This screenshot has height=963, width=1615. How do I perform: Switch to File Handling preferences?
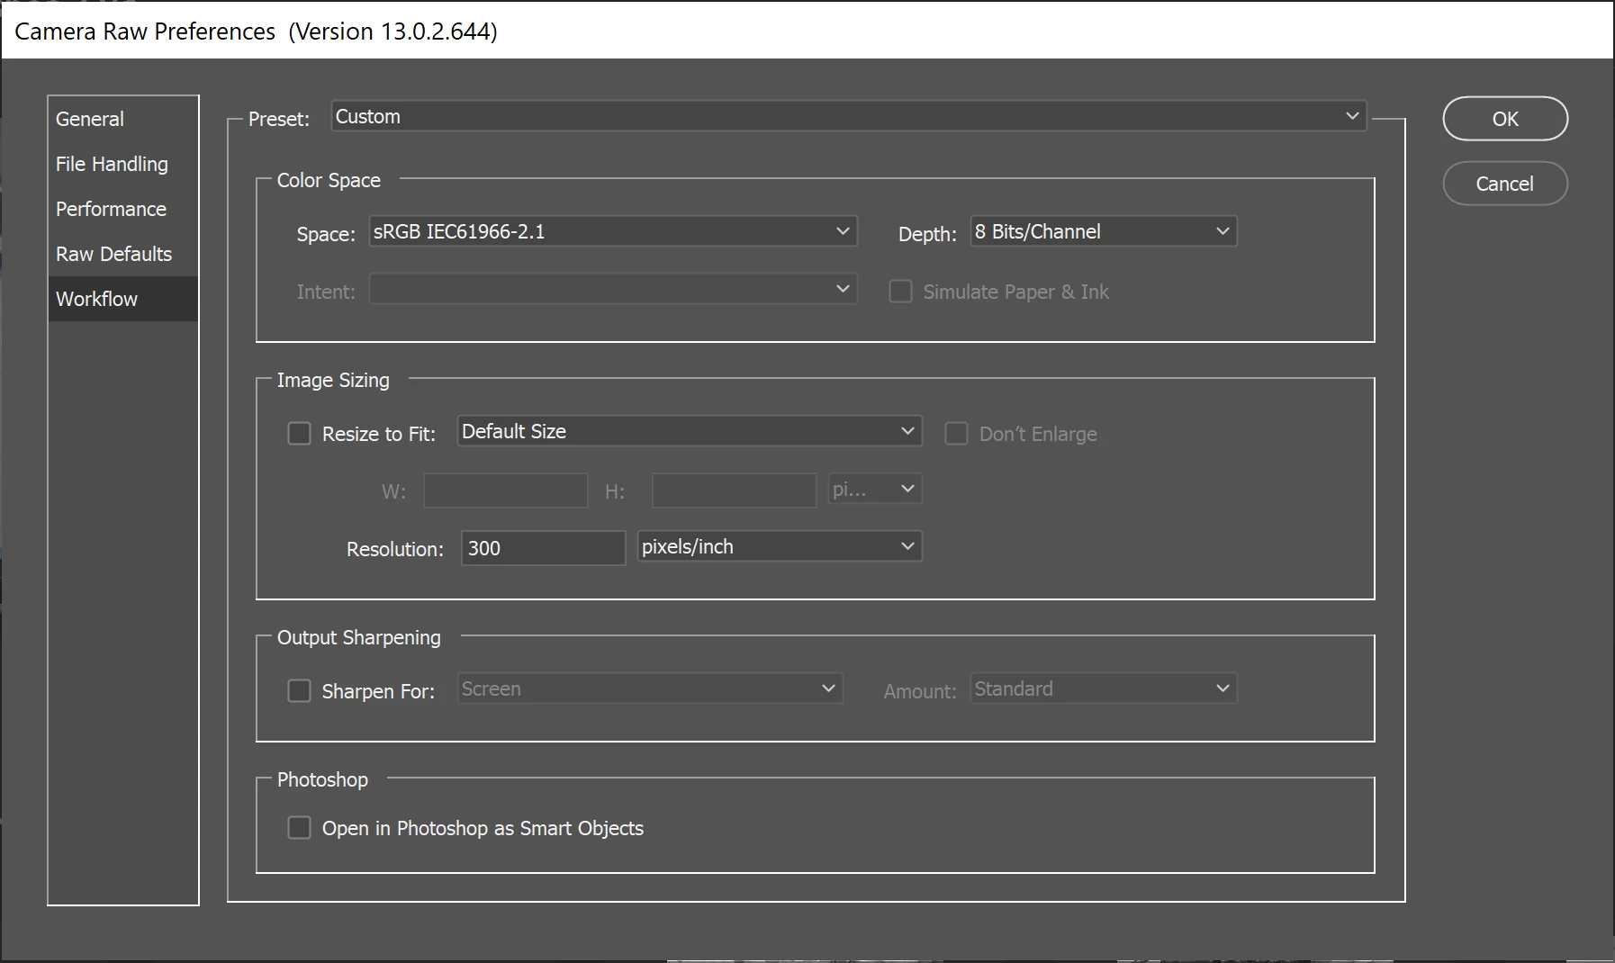click(122, 164)
